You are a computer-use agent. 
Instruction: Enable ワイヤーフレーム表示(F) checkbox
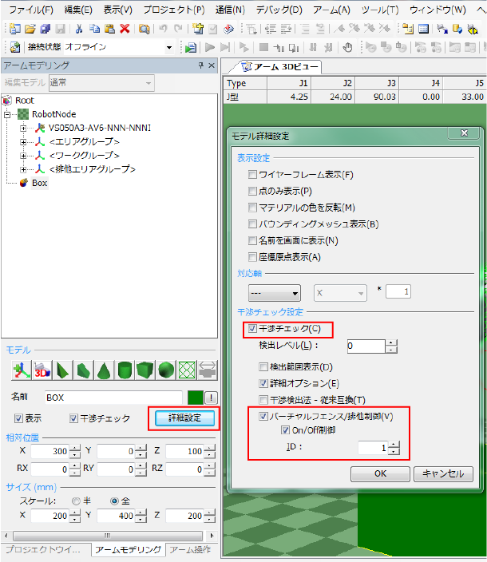coord(253,174)
